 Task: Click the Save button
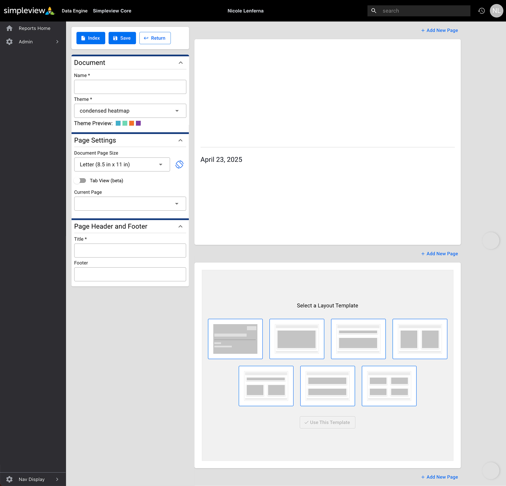122,38
